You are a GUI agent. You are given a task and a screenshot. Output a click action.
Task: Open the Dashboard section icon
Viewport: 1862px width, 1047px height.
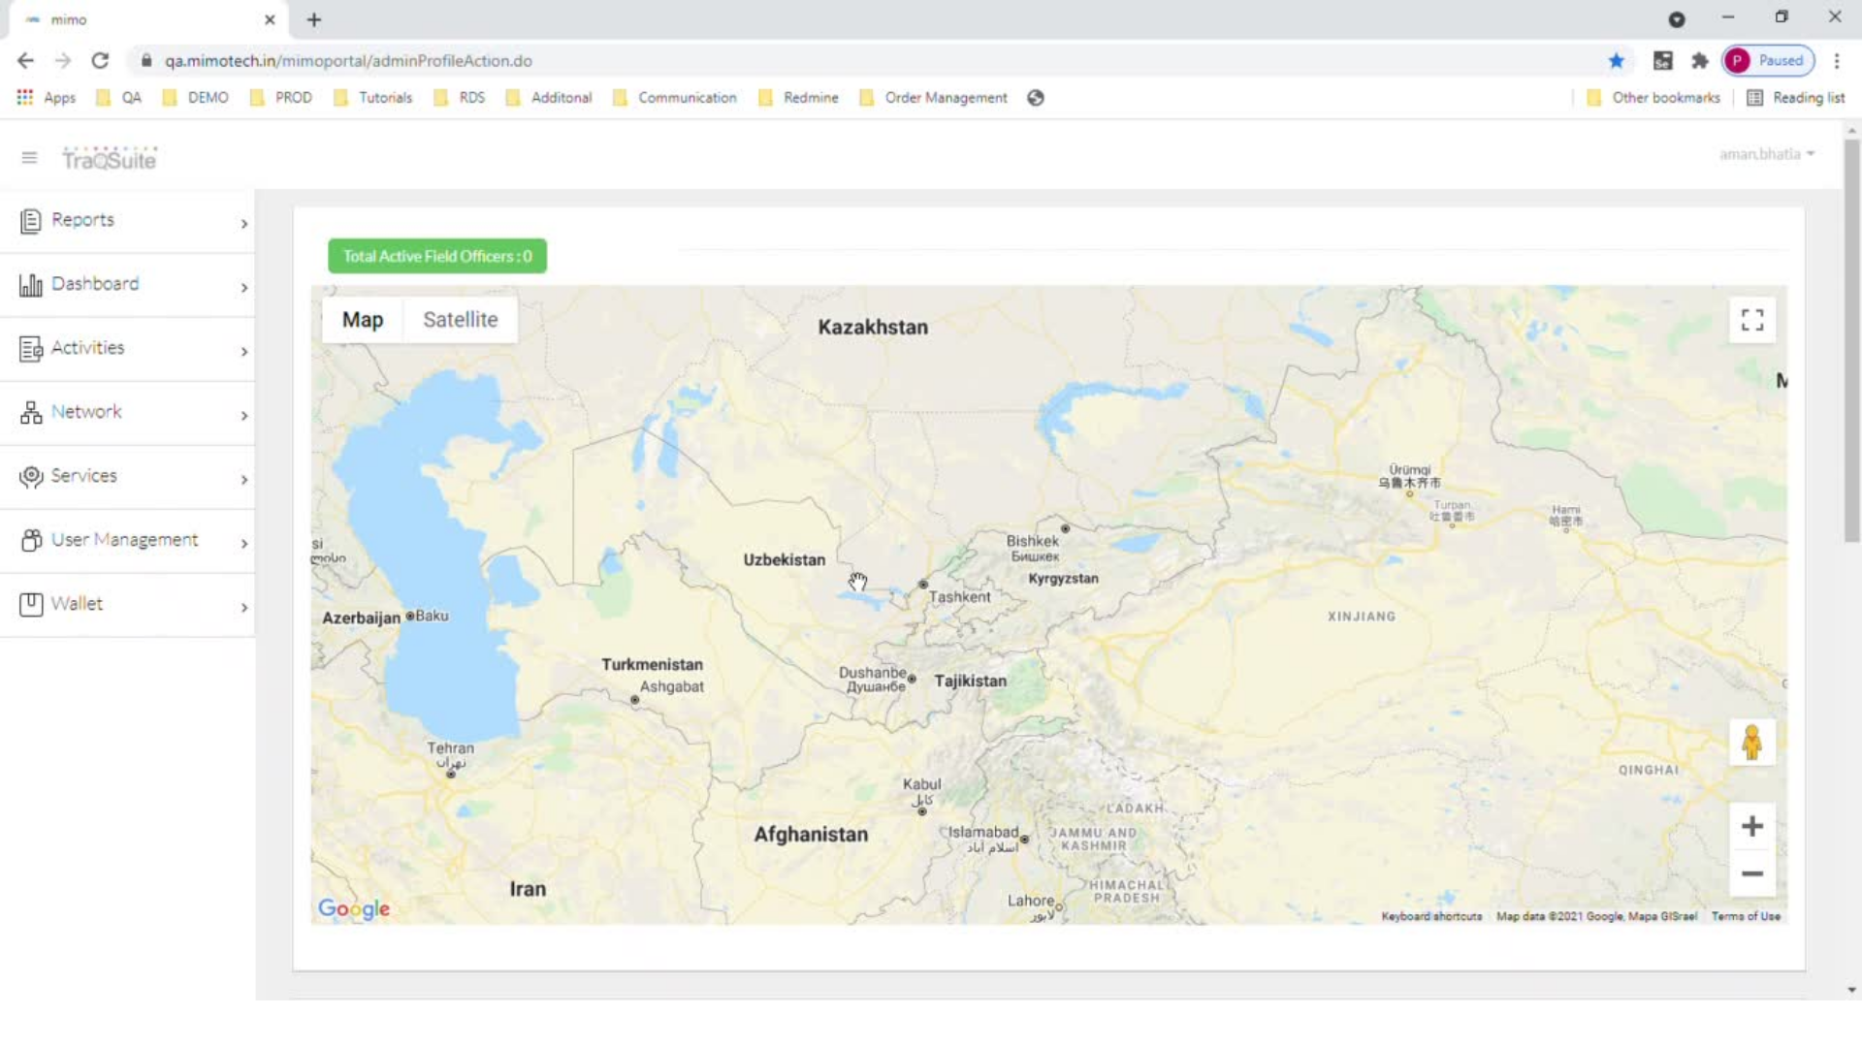click(x=30, y=284)
